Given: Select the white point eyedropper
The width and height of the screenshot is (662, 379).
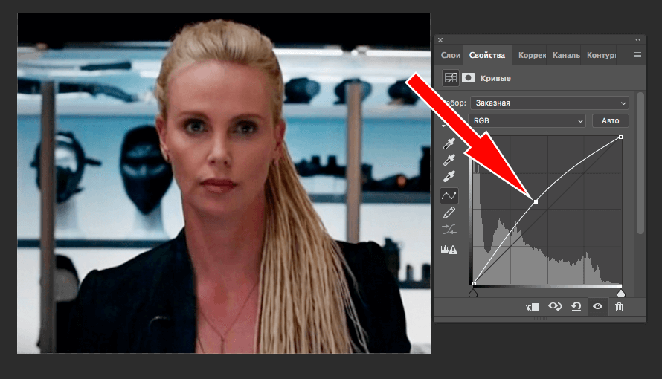Looking at the screenshot, I should (449, 176).
